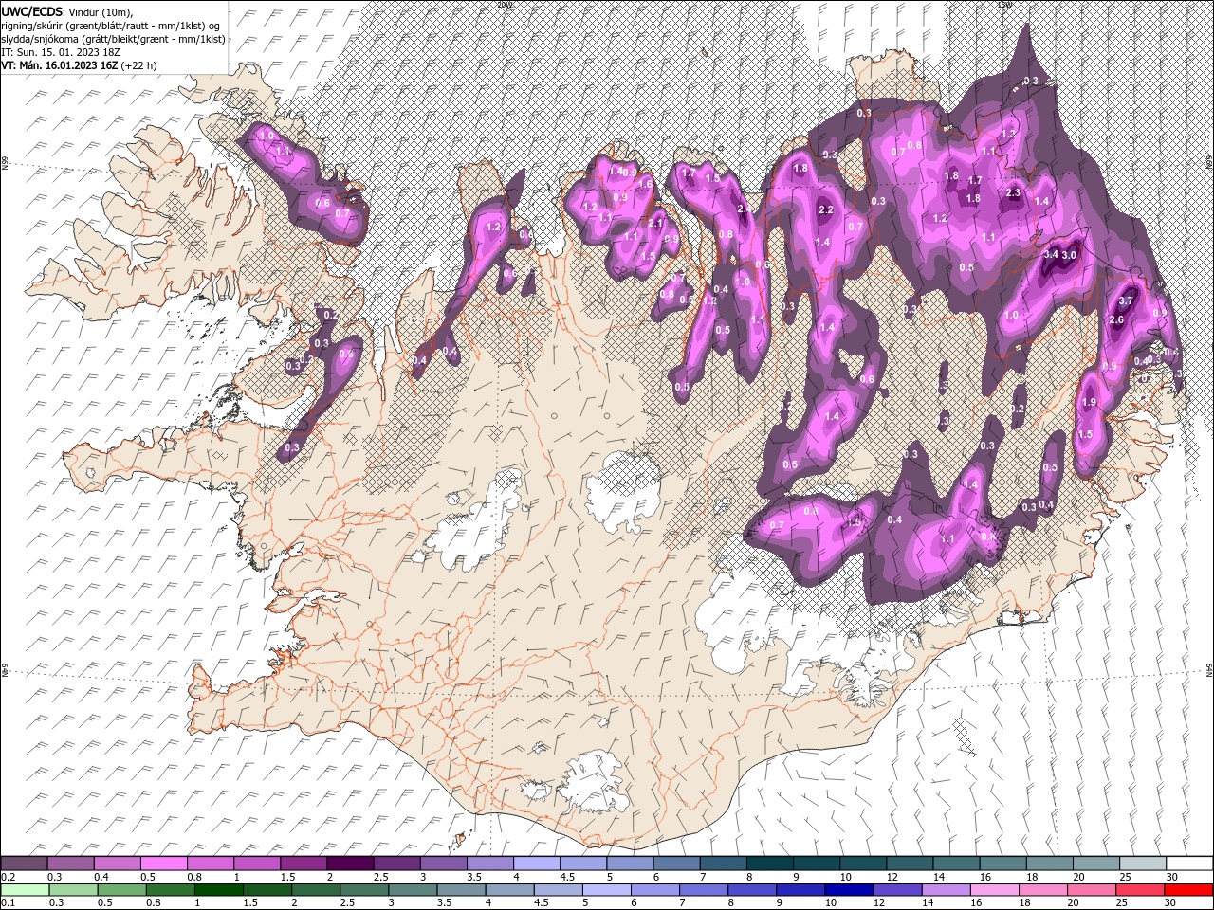The image size is (1214, 910).
Task: Click the 'UWC/ECDS: Vindur (10m),' title text
Action: pyautogui.click(x=67, y=10)
